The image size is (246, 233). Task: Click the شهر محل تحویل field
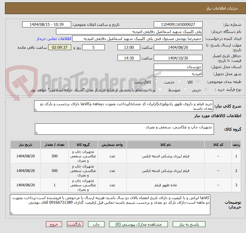[x=178, y=74]
